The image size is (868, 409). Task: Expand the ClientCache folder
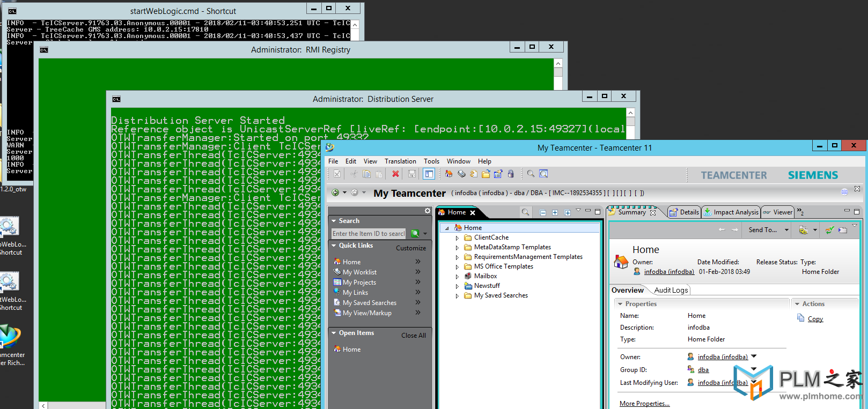[x=457, y=238]
